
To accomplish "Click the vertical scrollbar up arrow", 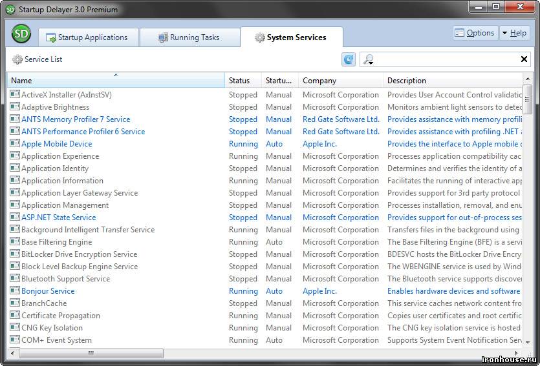I will [528, 79].
